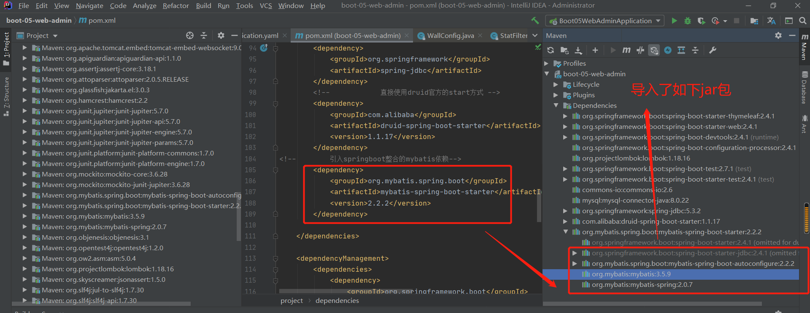Switch to pom.xml (boot-05-web-admin) tab
The height and width of the screenshot is (313, 810).
click(x=353, y=36)
